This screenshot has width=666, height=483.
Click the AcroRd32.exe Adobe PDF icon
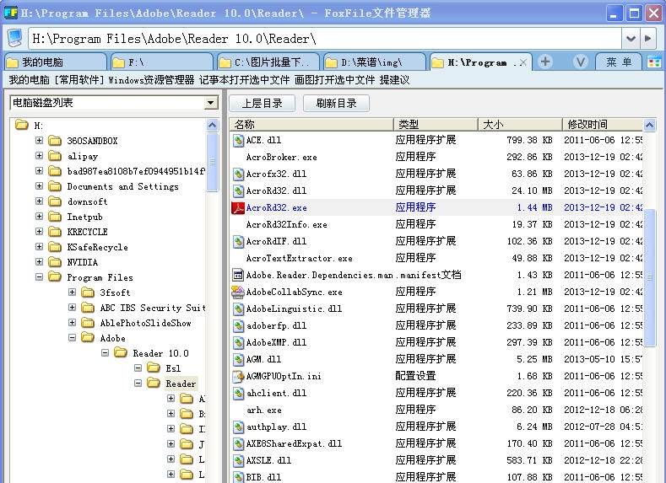(x=238, y=208)
